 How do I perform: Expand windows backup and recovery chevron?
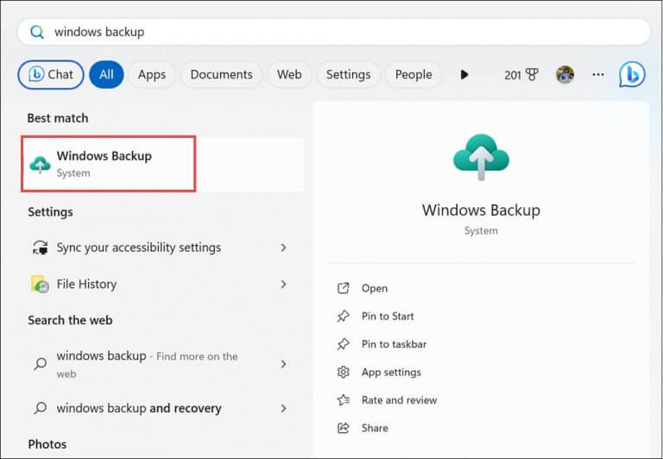284,408
